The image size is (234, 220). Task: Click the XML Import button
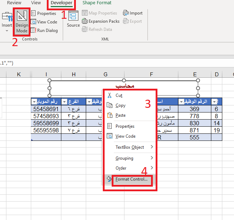tap(133, 13)
